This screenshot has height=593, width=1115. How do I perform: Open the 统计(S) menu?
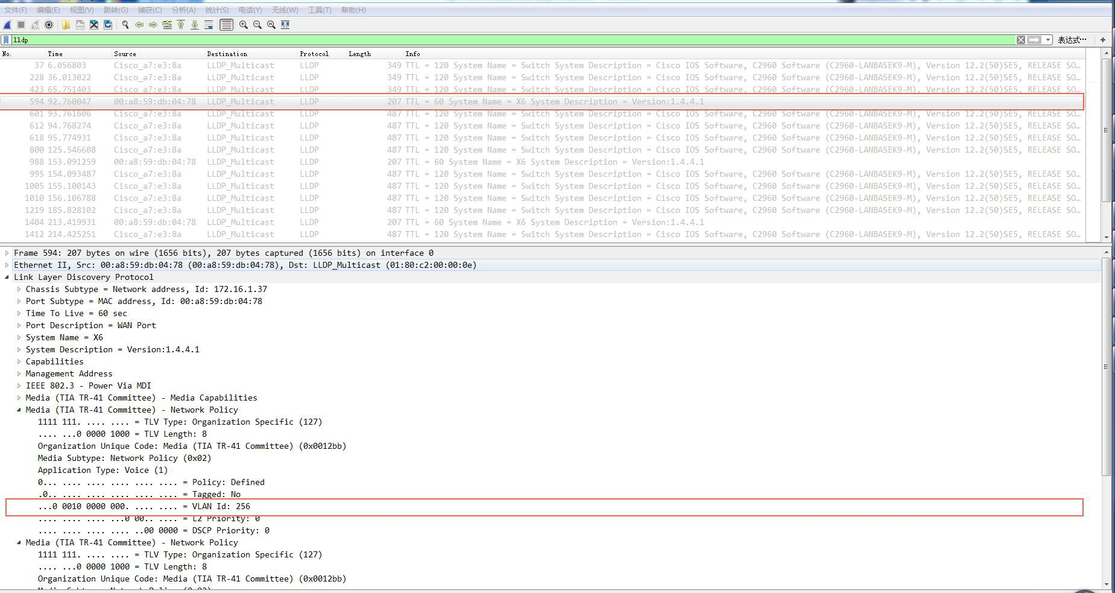216,10
